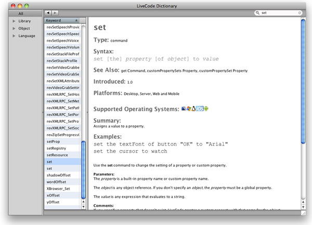Viewport: 312px width, 225px height.
Task: Select revXMLRPC_SetHos entry
Action: pos(62,95)
